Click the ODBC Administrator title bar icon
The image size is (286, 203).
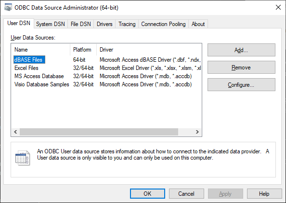click(x=8, y=8)
